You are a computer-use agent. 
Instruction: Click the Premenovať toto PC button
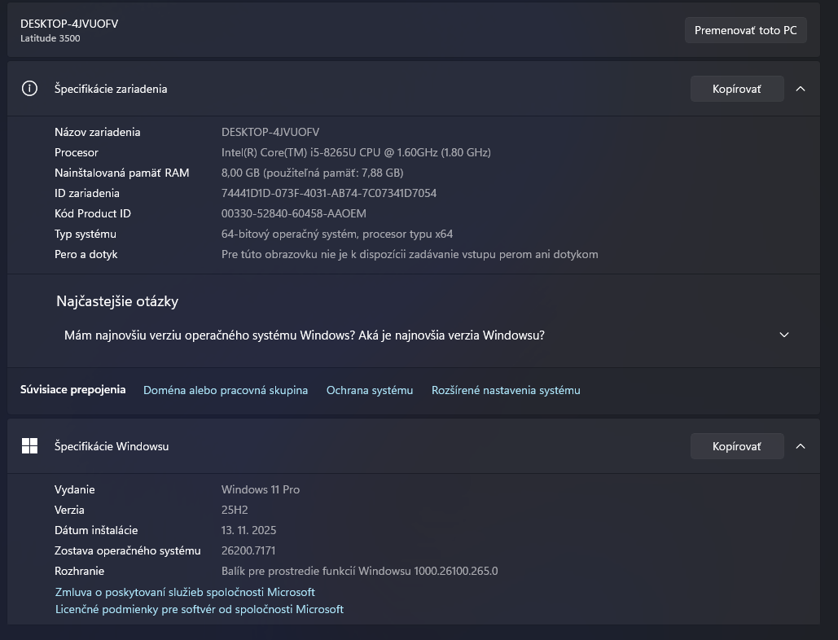[x=745, y=30]
